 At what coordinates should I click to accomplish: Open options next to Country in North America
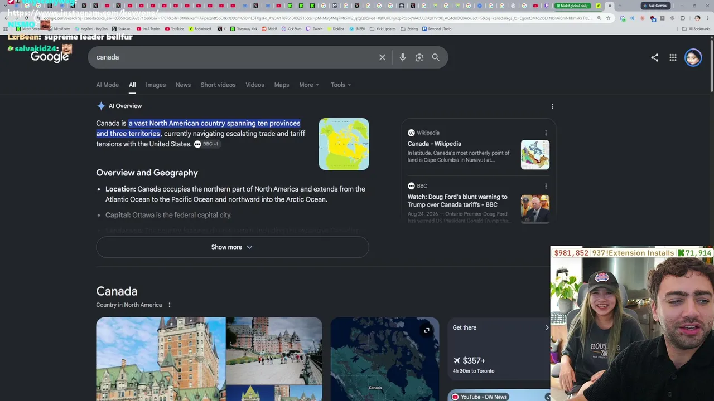click(170, 305)
